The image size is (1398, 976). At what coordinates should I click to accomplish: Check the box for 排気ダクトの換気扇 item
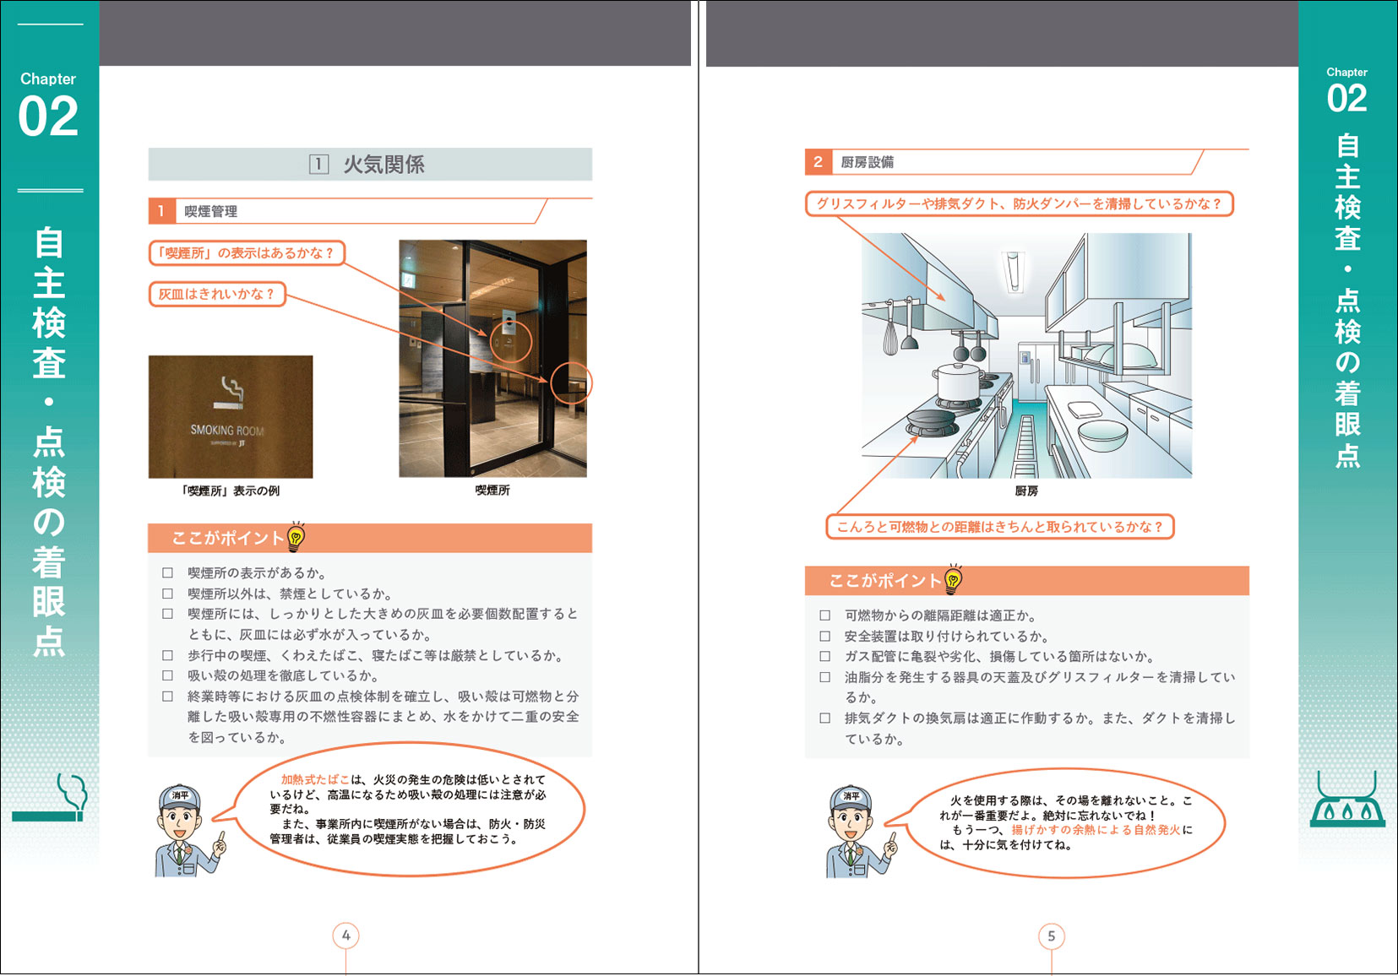pyautogui.click(x=824, y=718)
